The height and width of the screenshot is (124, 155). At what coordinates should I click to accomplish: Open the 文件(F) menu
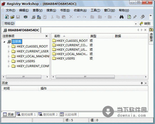point(10,10)
